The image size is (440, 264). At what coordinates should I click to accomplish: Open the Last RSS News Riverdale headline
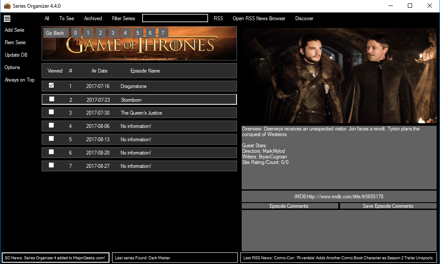pos(339,258)
